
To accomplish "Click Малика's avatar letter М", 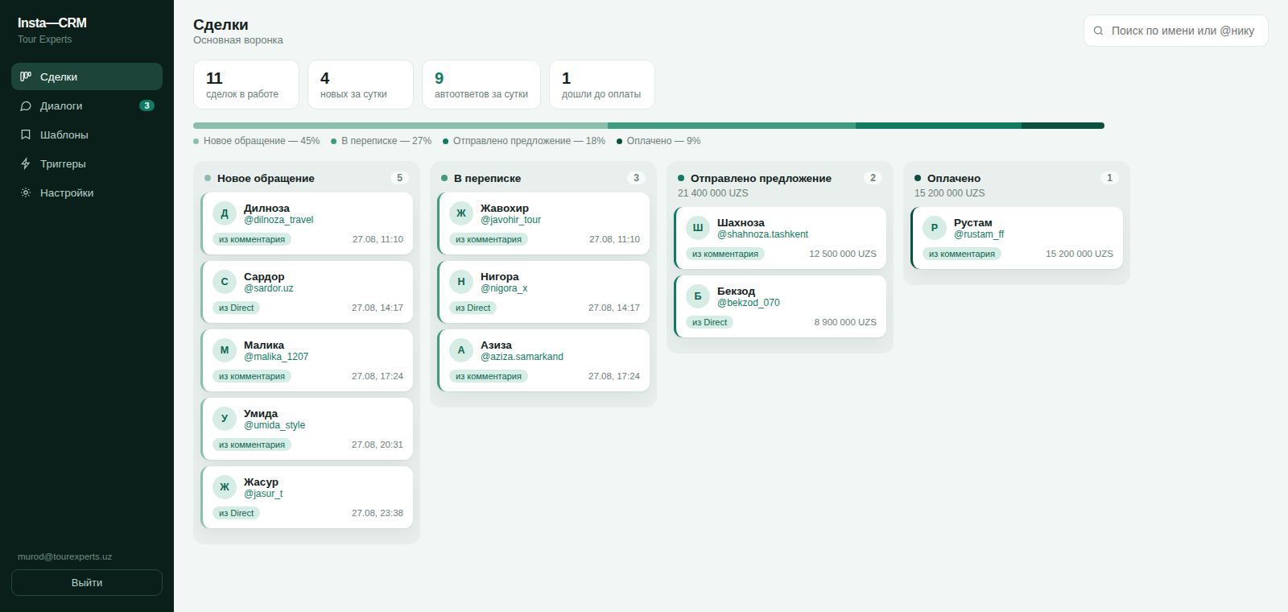I will tap(225, 350).
